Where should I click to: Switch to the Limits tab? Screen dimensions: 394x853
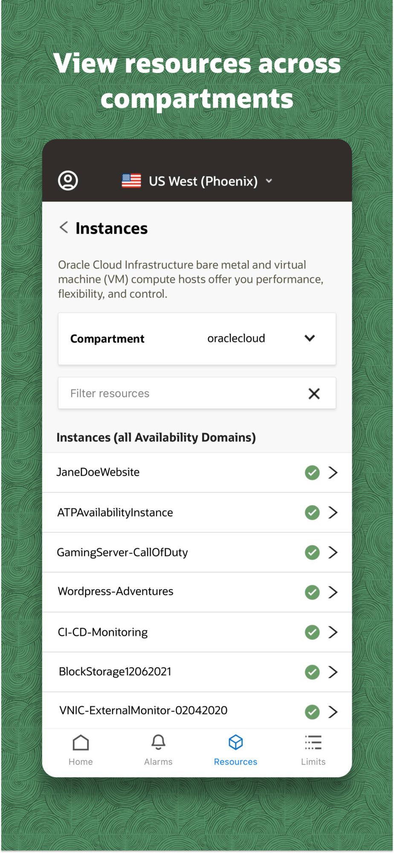coord(313,750)
